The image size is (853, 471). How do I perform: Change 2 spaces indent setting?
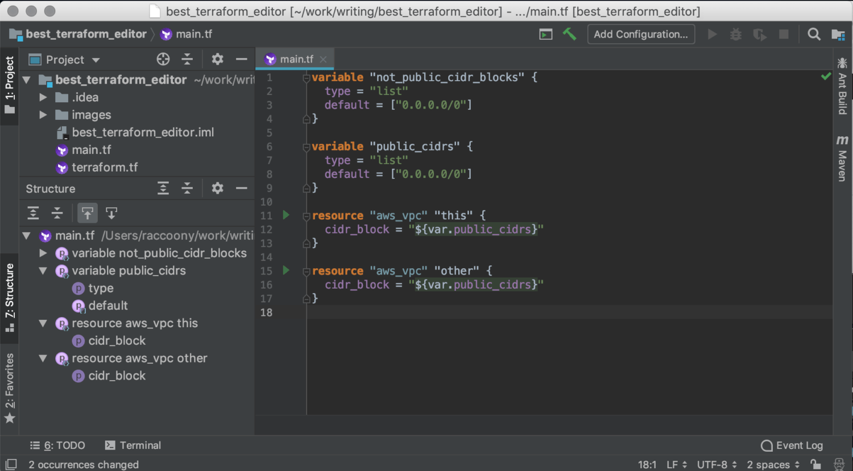coord(773,464)
